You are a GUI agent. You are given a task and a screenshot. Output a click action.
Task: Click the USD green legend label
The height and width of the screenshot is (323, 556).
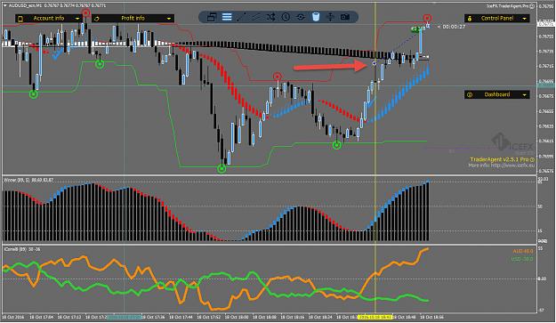pyautogui.click(x=522, y=259)
